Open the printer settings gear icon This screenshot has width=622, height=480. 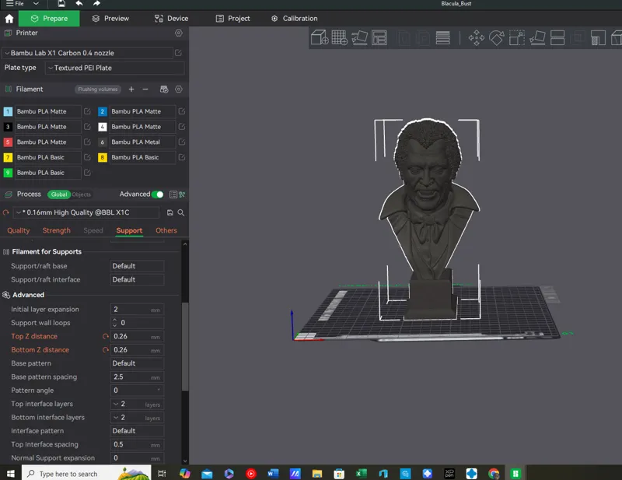[179, 33]
